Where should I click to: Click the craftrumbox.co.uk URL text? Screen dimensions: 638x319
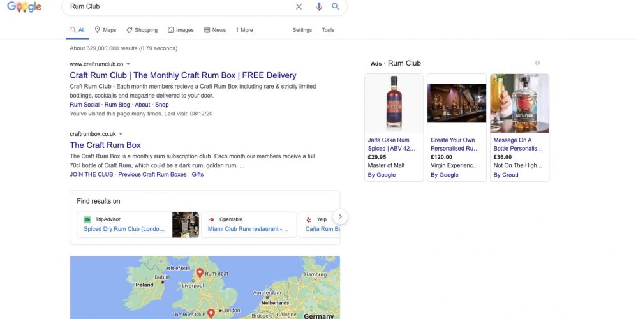(93, 134)
